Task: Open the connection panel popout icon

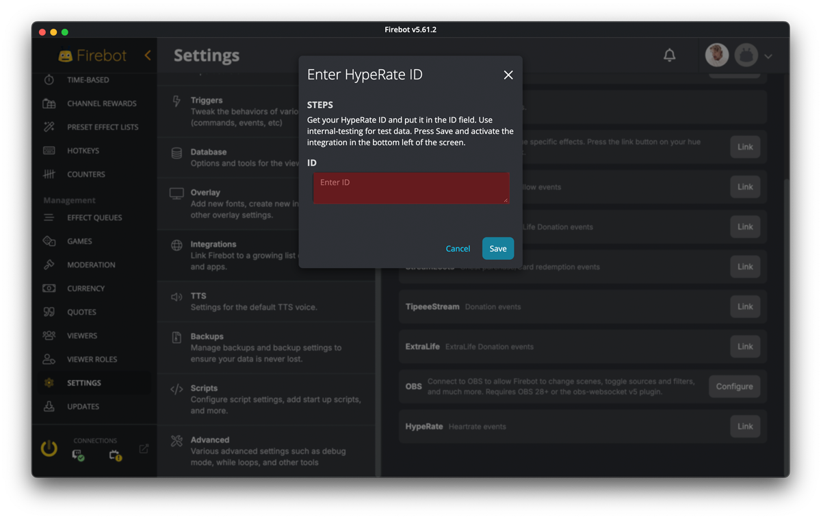Action: [x=144, y=449]
